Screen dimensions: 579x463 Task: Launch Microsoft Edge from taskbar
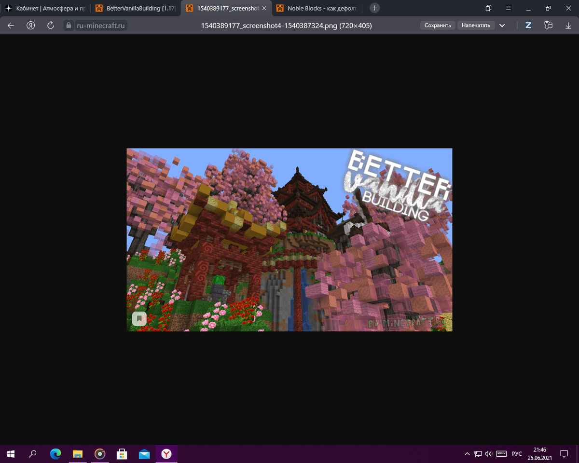click(55, 454)
